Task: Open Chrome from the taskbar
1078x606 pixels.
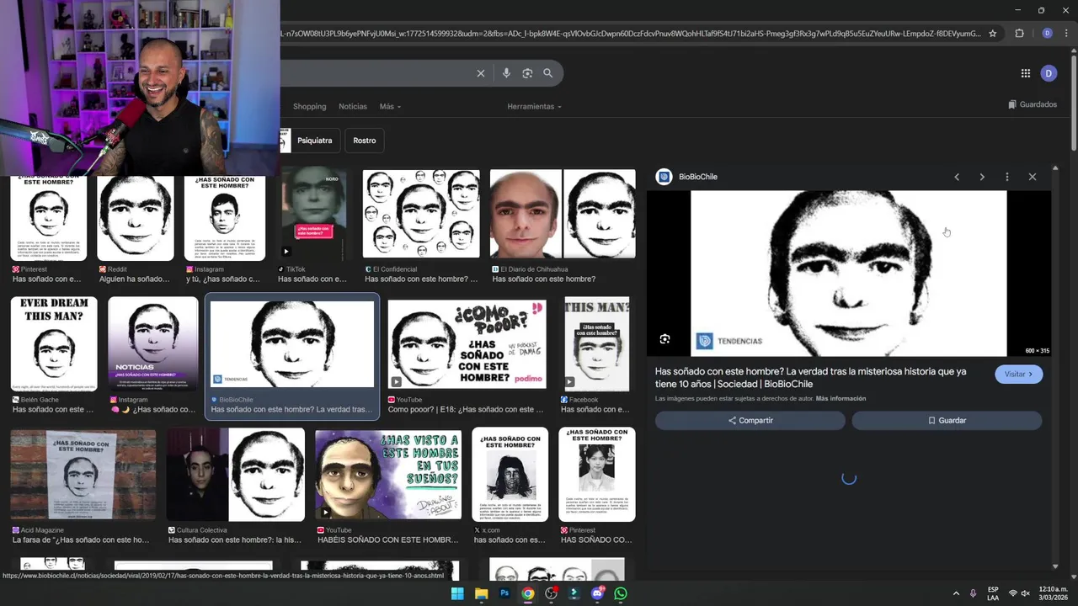Action: tap(527, 593)
